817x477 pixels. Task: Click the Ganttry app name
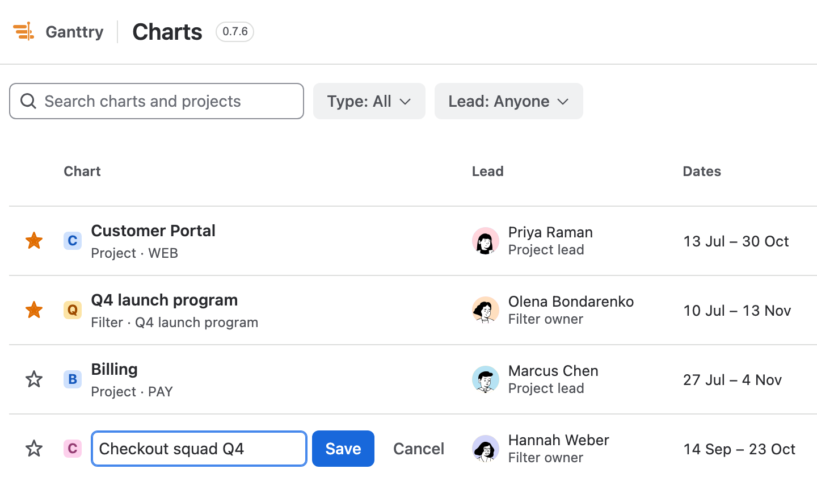click(75, 32)
